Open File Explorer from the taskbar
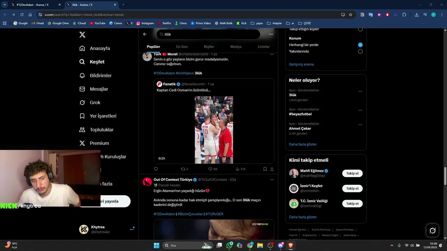447x251 pixels. pyautogui.click(x=260, y=245)
